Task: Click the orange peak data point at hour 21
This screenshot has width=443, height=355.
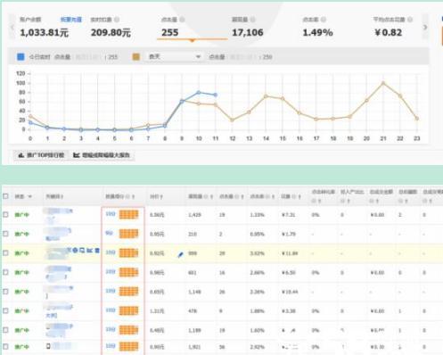Action: click(383, 84)
